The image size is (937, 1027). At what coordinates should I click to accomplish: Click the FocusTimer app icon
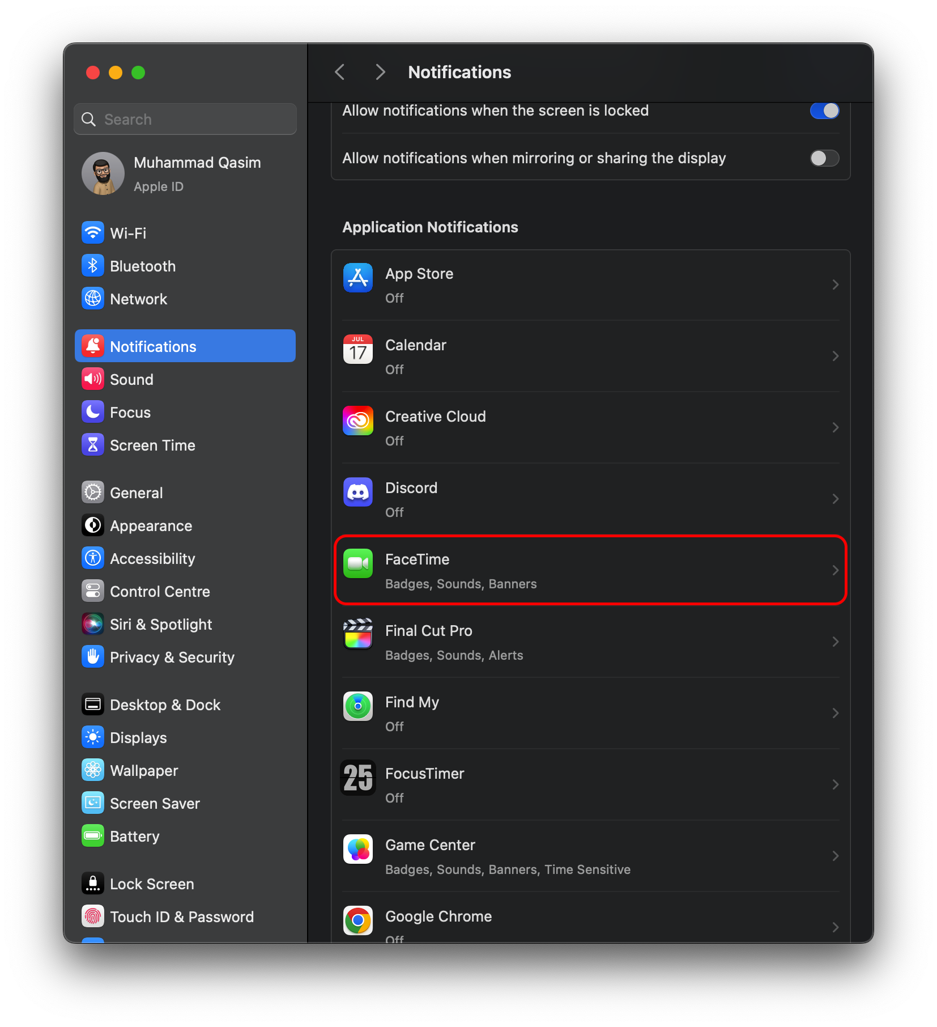tap(357, 778)
